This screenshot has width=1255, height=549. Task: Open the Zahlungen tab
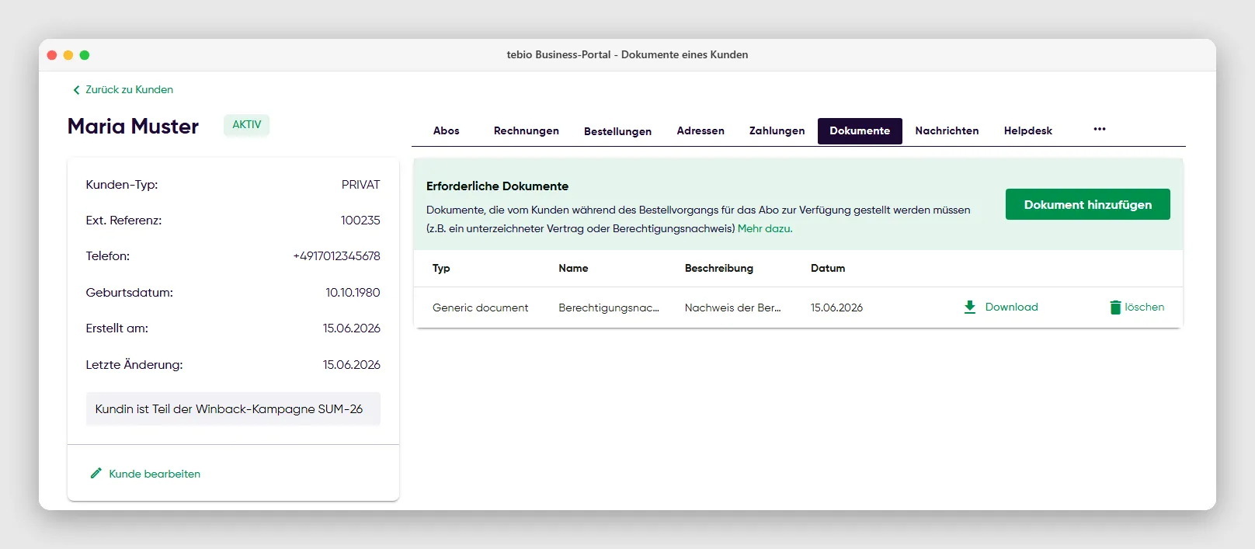pyautogui.click(x=777, y=130)
